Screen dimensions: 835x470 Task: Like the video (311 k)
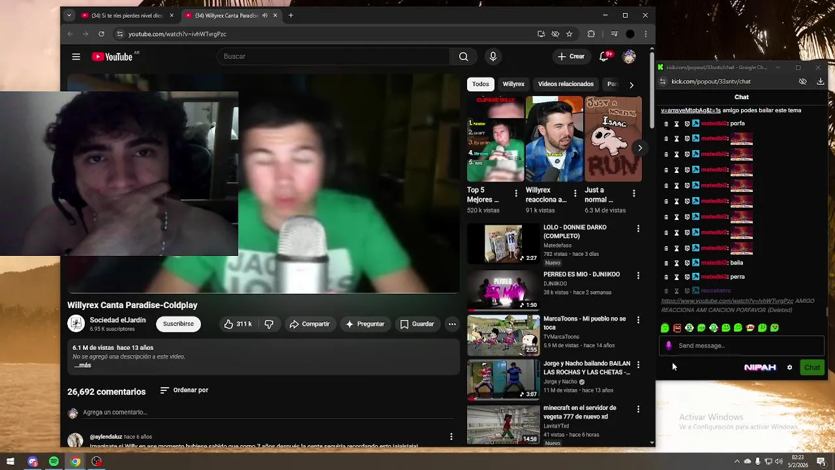(x=237, y=324)
